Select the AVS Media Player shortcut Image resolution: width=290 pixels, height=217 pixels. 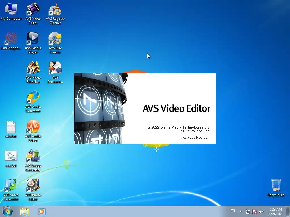pos(33,43)
